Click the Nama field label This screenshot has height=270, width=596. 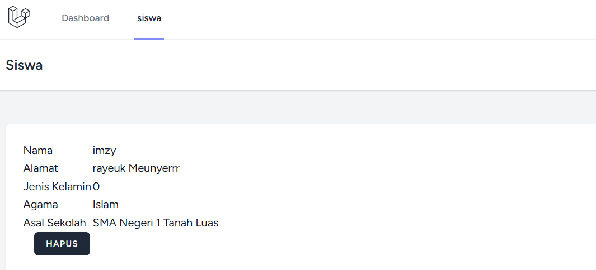[x=38, y=150]
